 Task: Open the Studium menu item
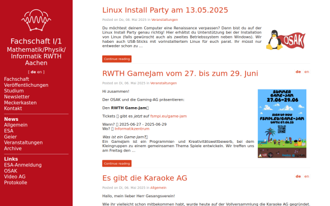coord(14,91)
